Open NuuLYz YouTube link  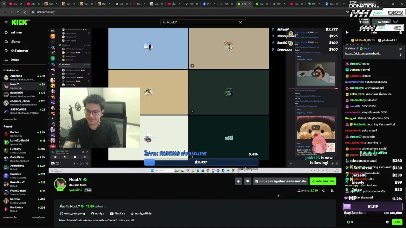click(117, 213)
